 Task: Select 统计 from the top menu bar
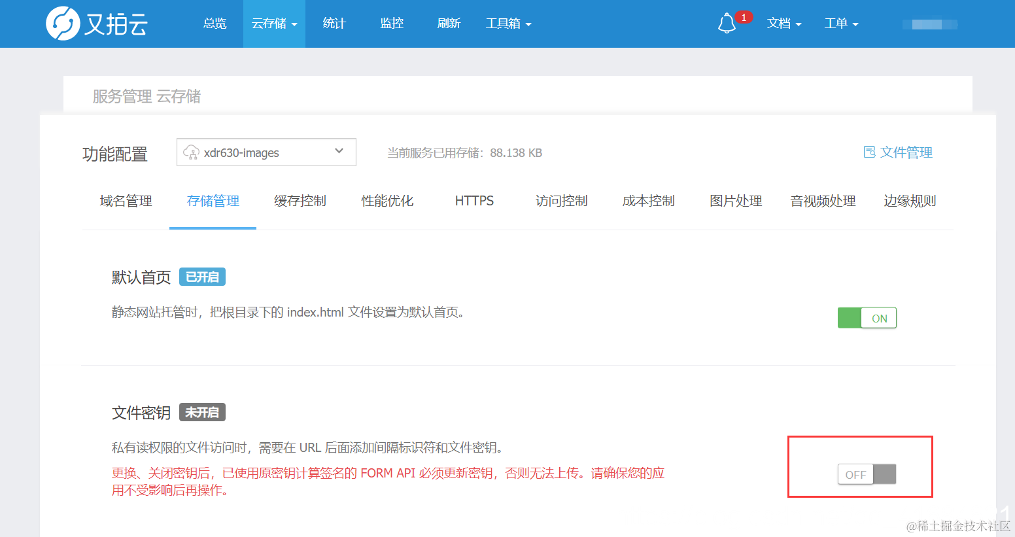(x=334, y=23)
